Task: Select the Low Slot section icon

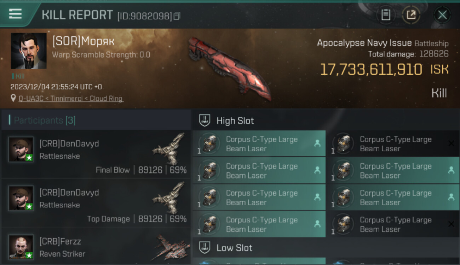Action: point(205,247)
